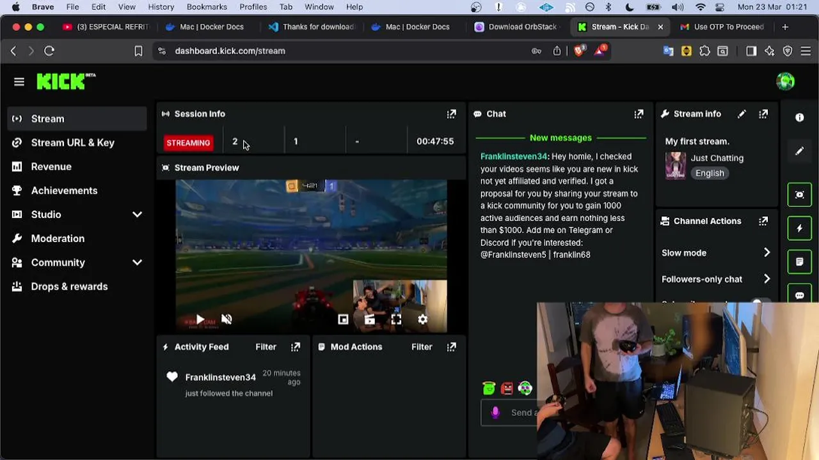Pop out the Channel Actions panel
Screen dimensions: 819x460
(x=763, y=221)
